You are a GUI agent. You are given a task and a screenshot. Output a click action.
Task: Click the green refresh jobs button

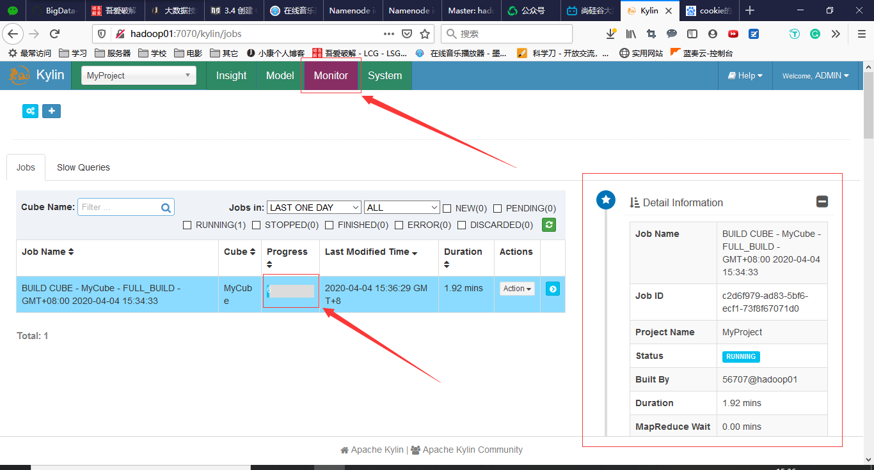(x=548, y=225)
